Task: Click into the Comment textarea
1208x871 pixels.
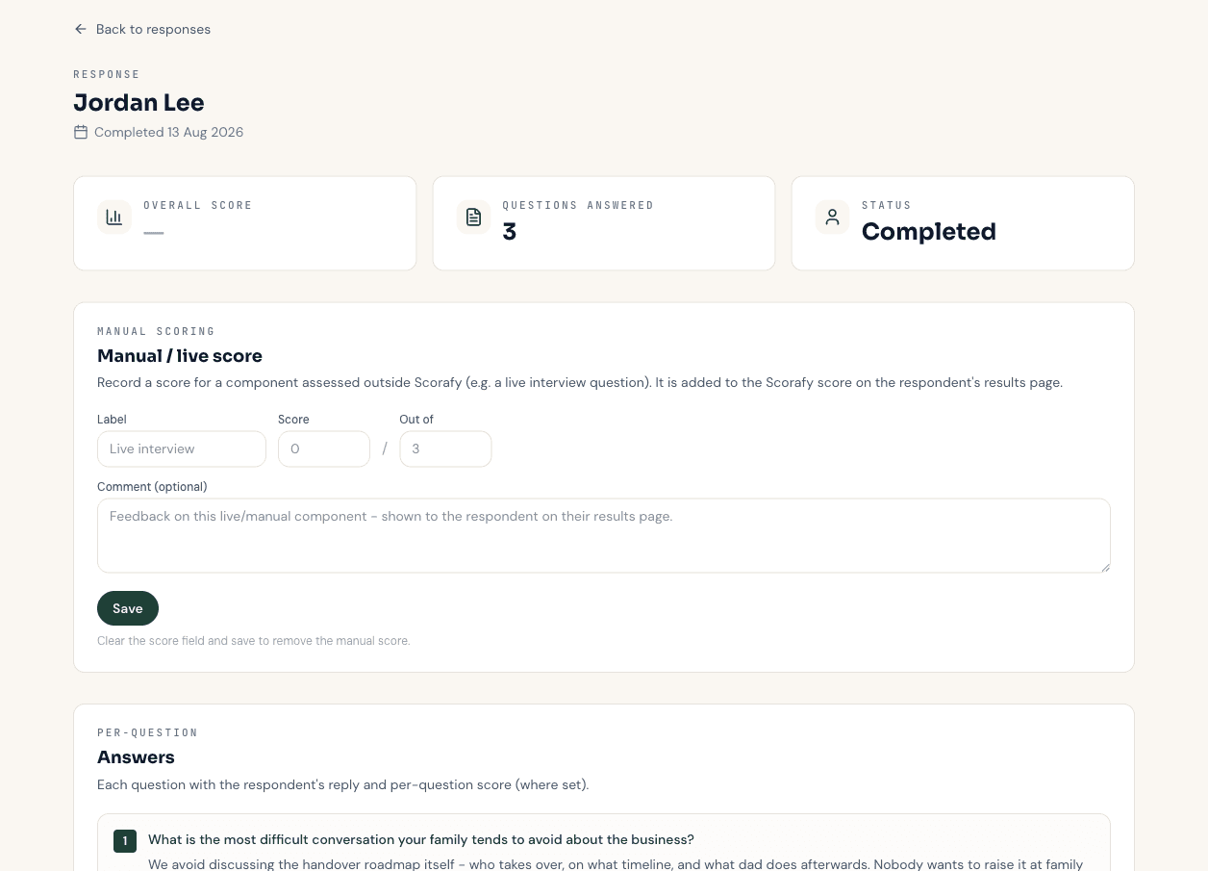Action: (x=604, y=535)
